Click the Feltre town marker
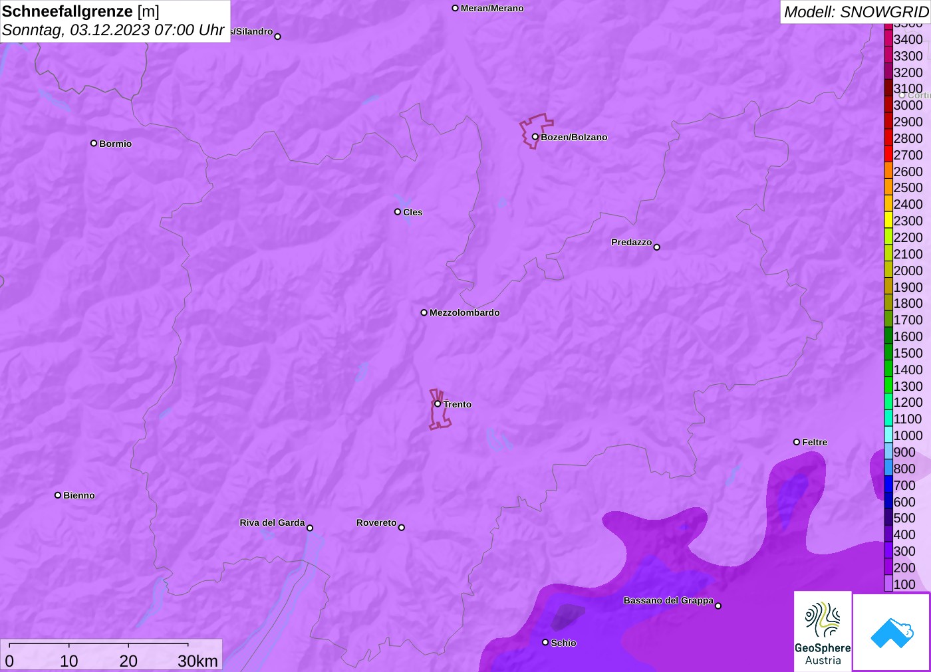The width and height of the screenshot is (931, 672). (x=797, y=442)
